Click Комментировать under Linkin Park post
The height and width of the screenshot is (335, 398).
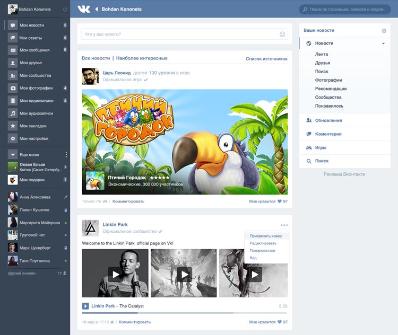pyautogui.click(x=135, y=322)
